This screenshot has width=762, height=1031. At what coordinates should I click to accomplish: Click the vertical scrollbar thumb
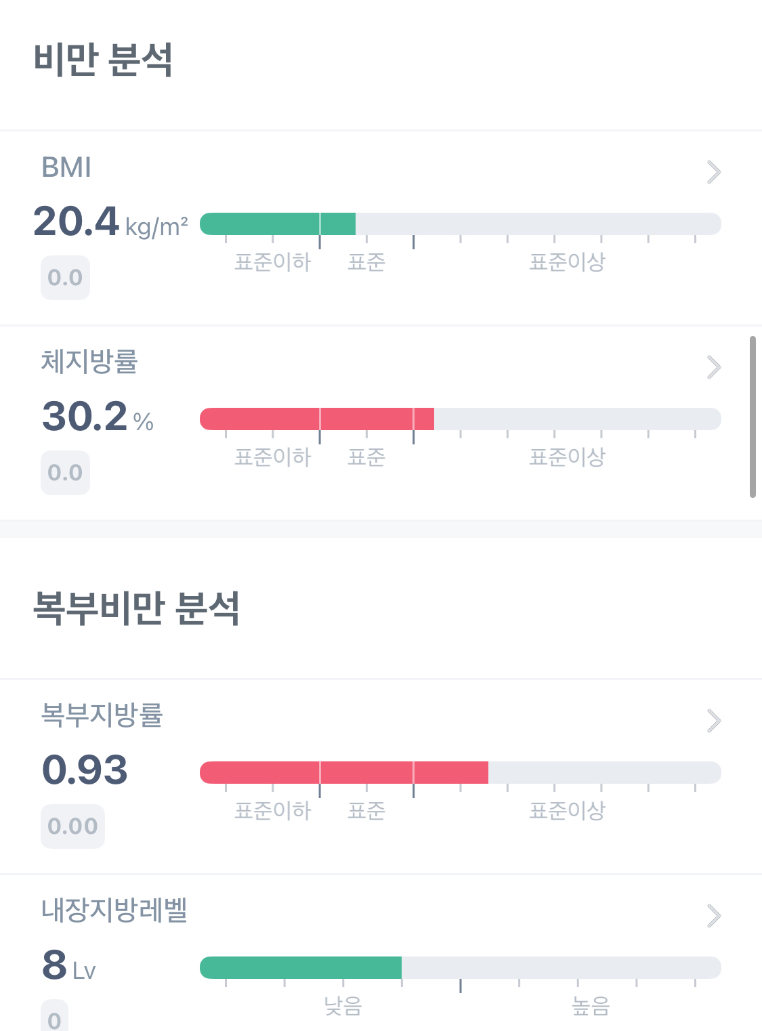(x=753, y=417)
